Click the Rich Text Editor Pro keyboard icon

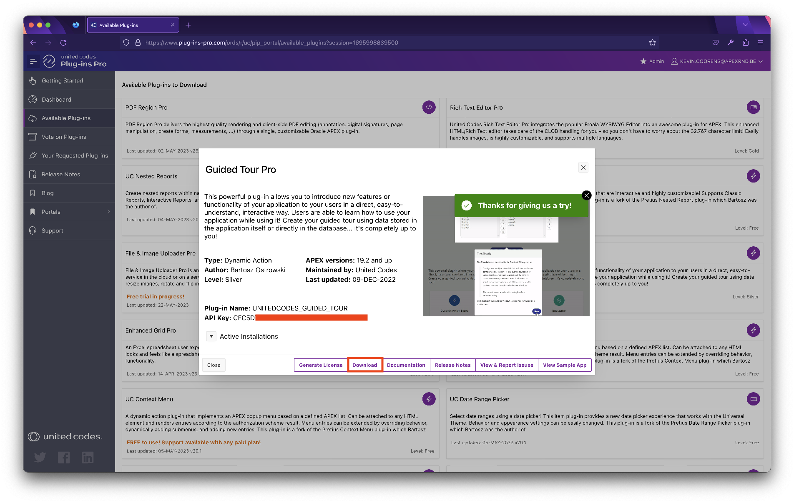coord(753,107)
